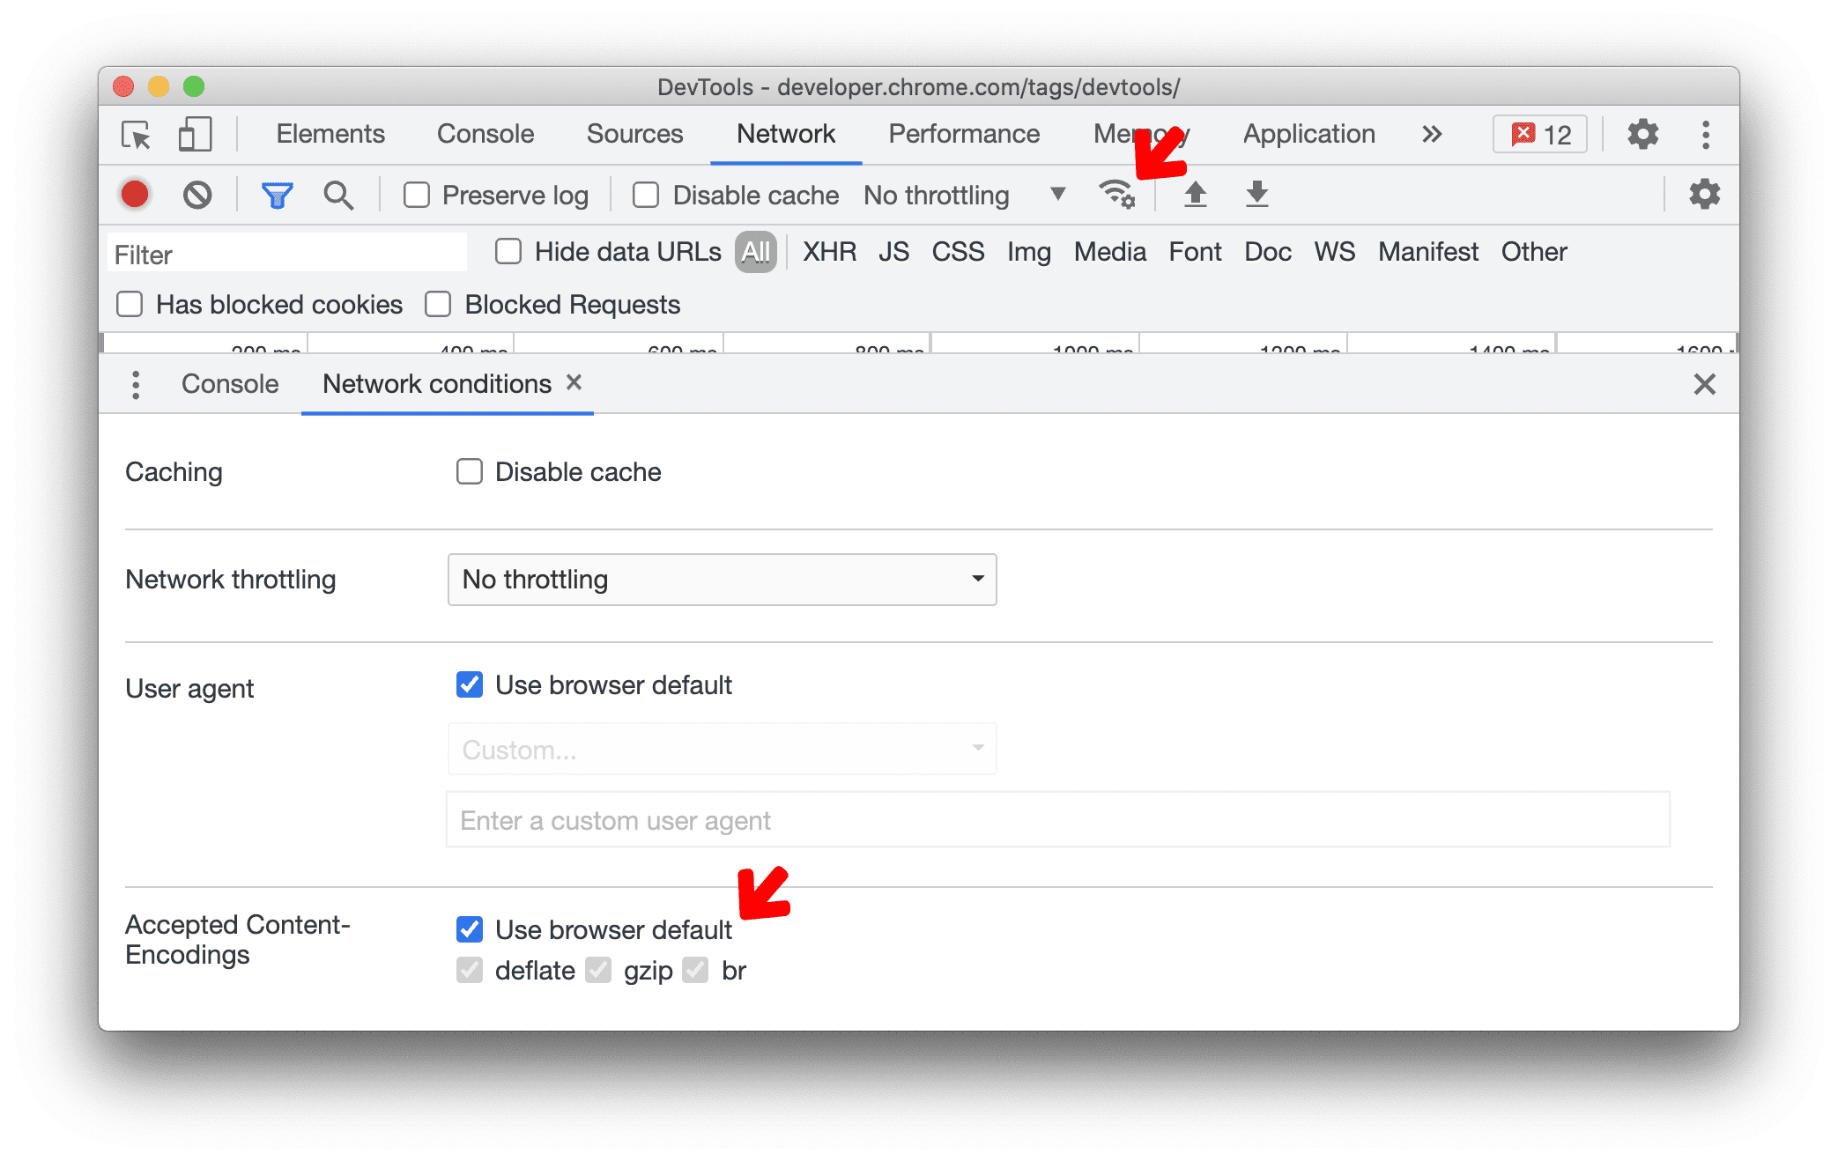Expand the Network throttling dropdown
The image size is (1838, 1161).
pos(720,580)
